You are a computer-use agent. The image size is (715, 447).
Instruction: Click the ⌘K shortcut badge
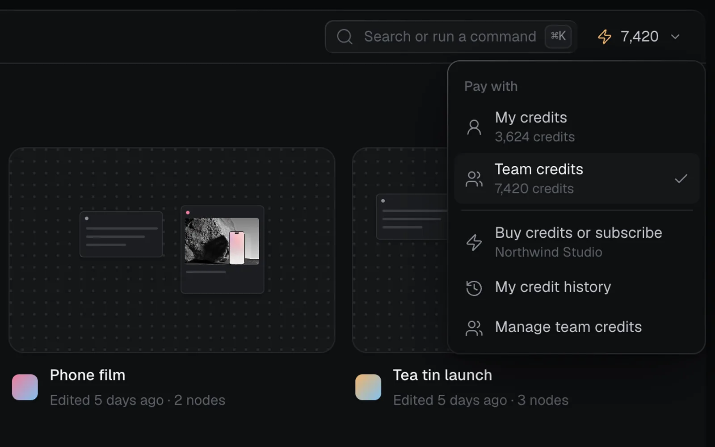point(558,36)
